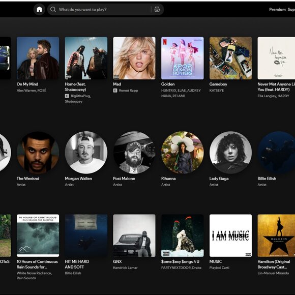This screenshot has width=295, height=295.
Task: Click 'Playboi Carti' artist name
Action: pyautogui.click(x=219, y=268)
